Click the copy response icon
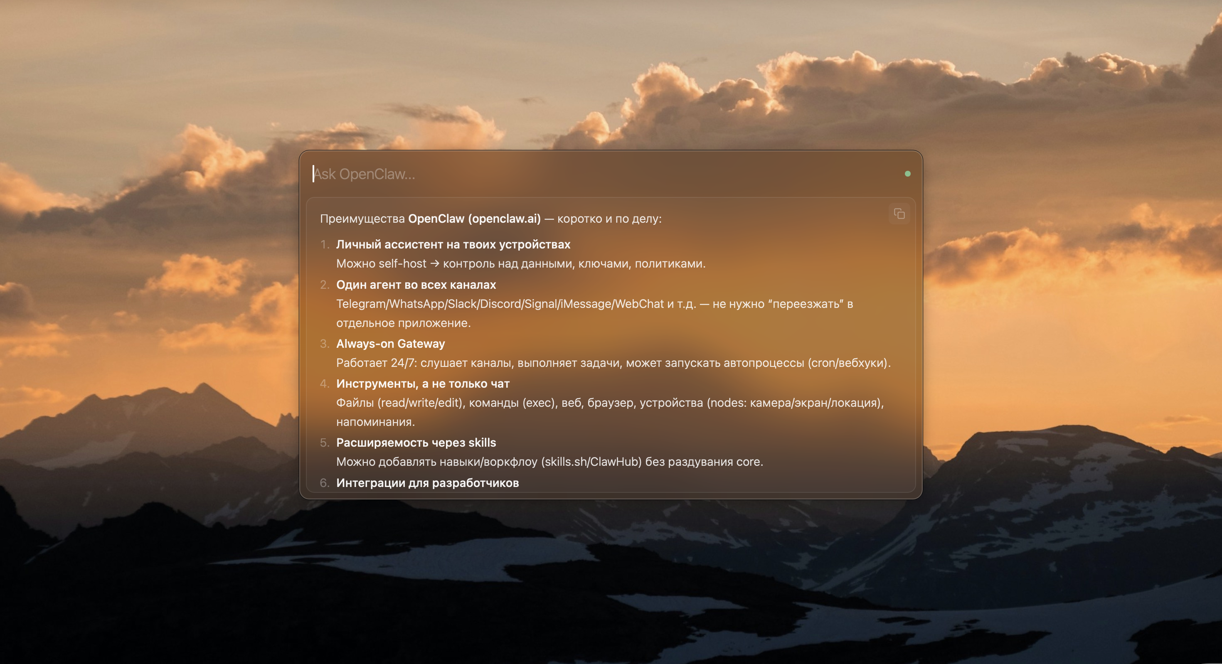Image resolution: width=1222 pixels, height=664 pixels. [900, 214]
